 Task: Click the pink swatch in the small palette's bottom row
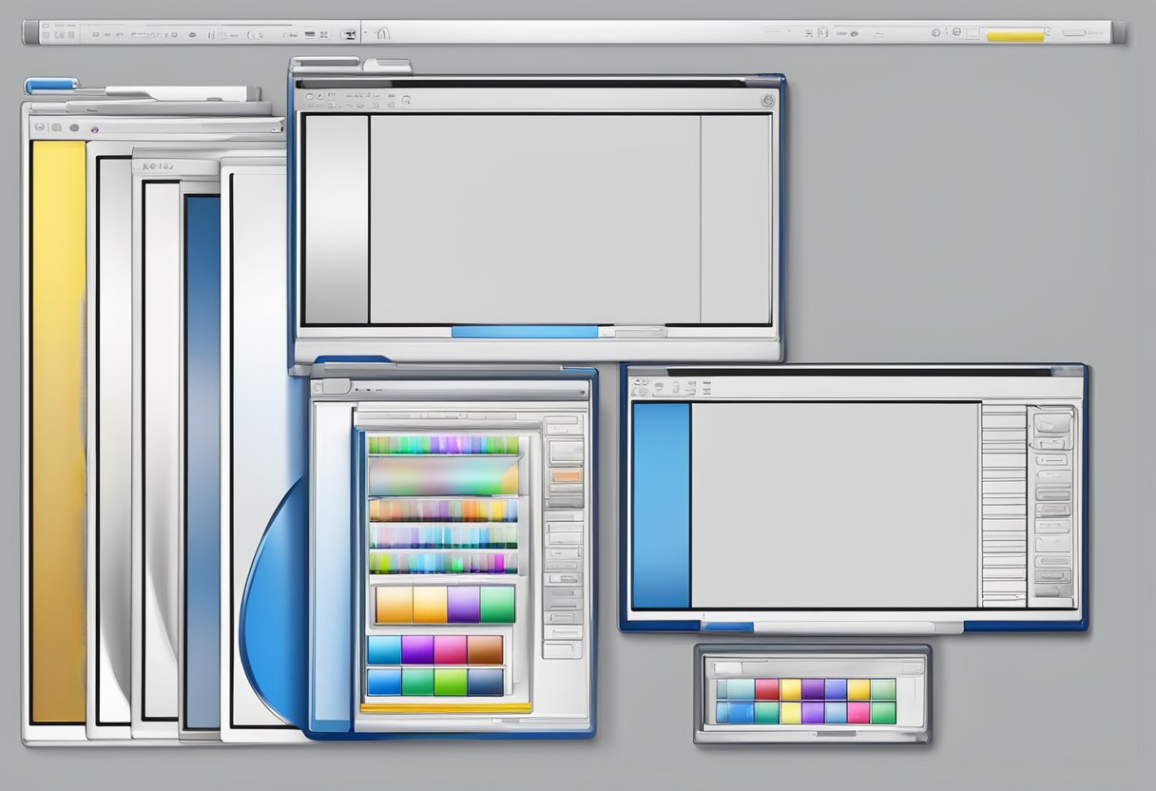coord(857,712)
